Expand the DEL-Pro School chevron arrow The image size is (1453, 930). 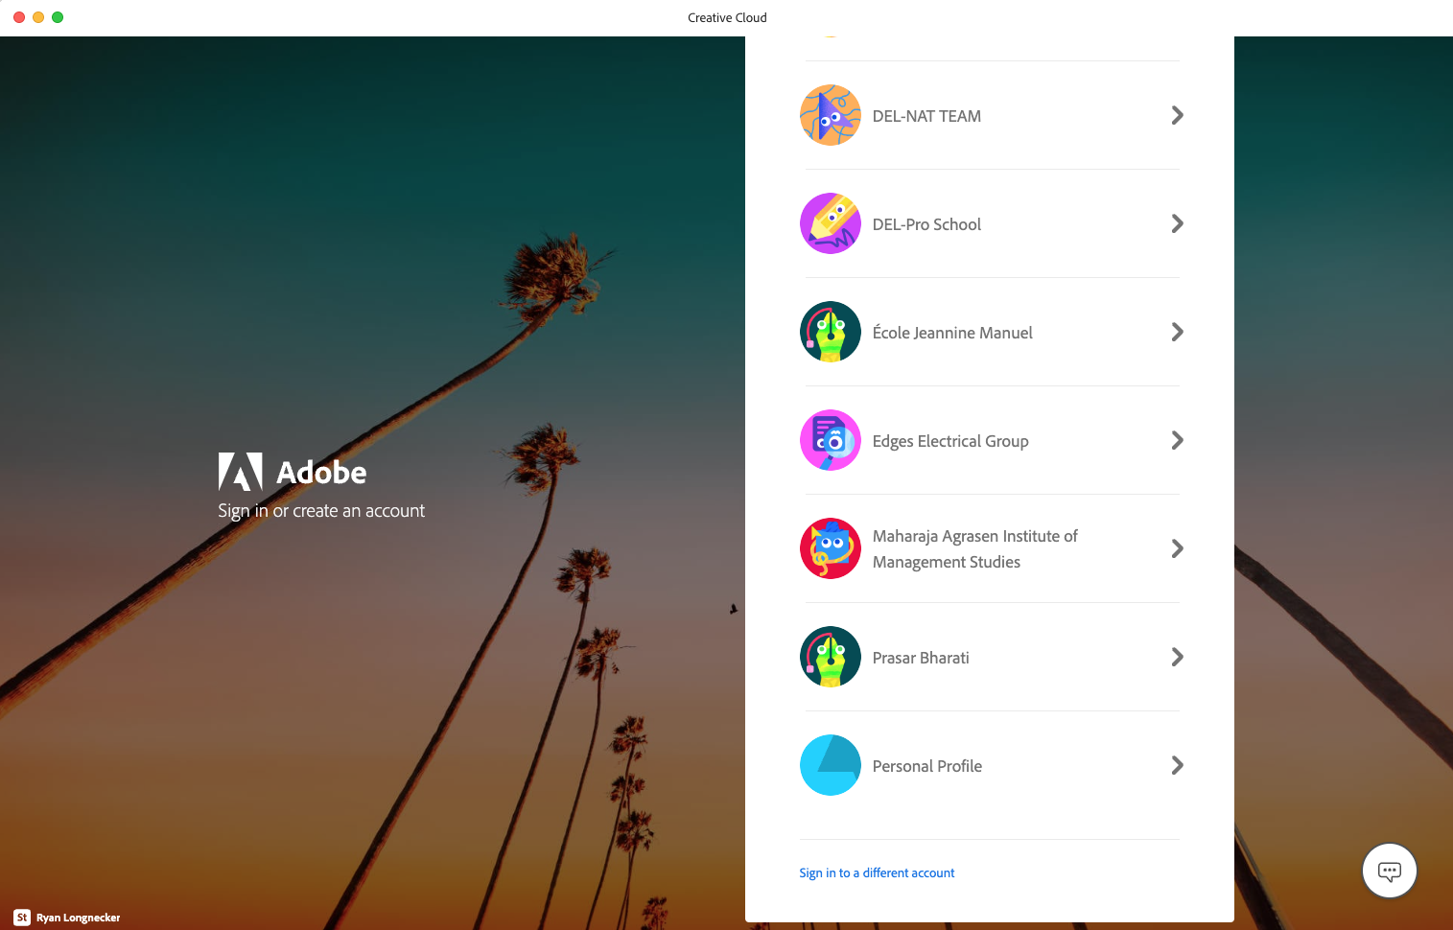click(x=1177, y=223)
